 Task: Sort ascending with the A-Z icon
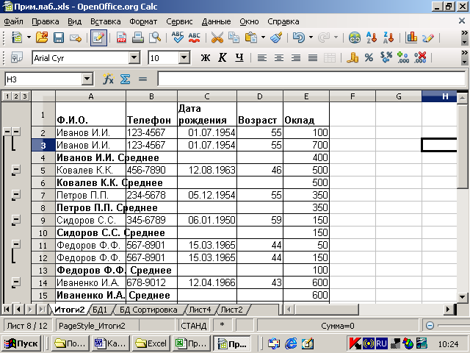click(372, 38)
